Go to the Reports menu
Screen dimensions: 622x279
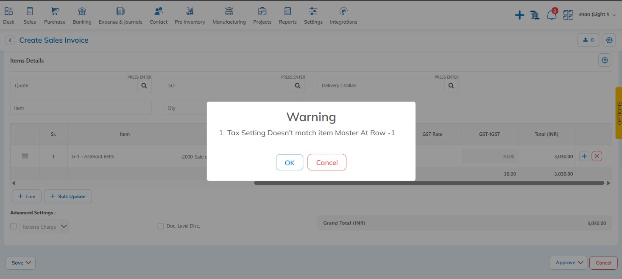[287, 16]
